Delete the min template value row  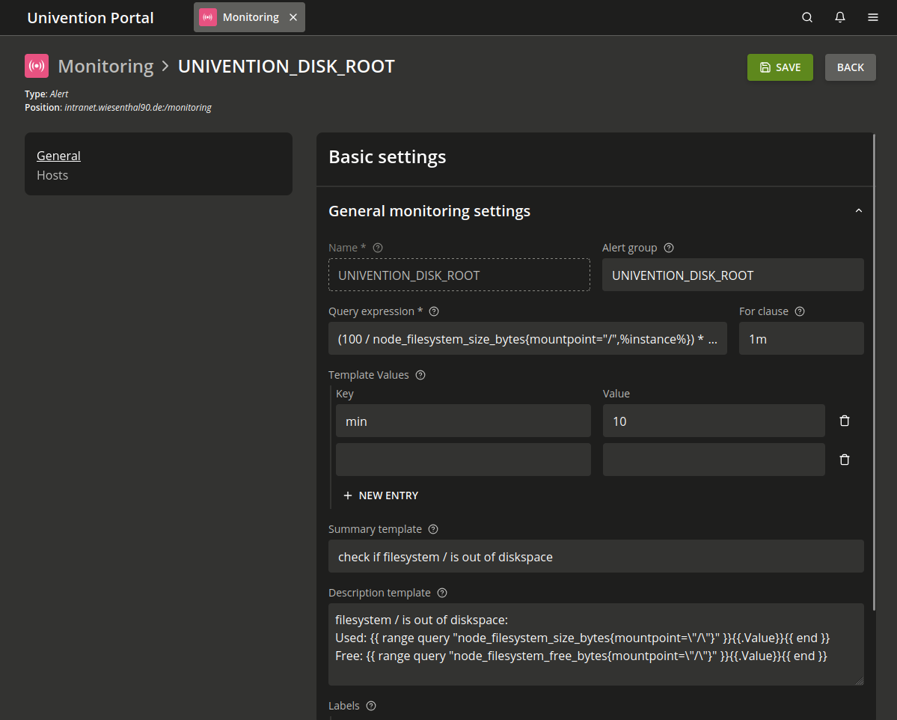click(845, 421)
